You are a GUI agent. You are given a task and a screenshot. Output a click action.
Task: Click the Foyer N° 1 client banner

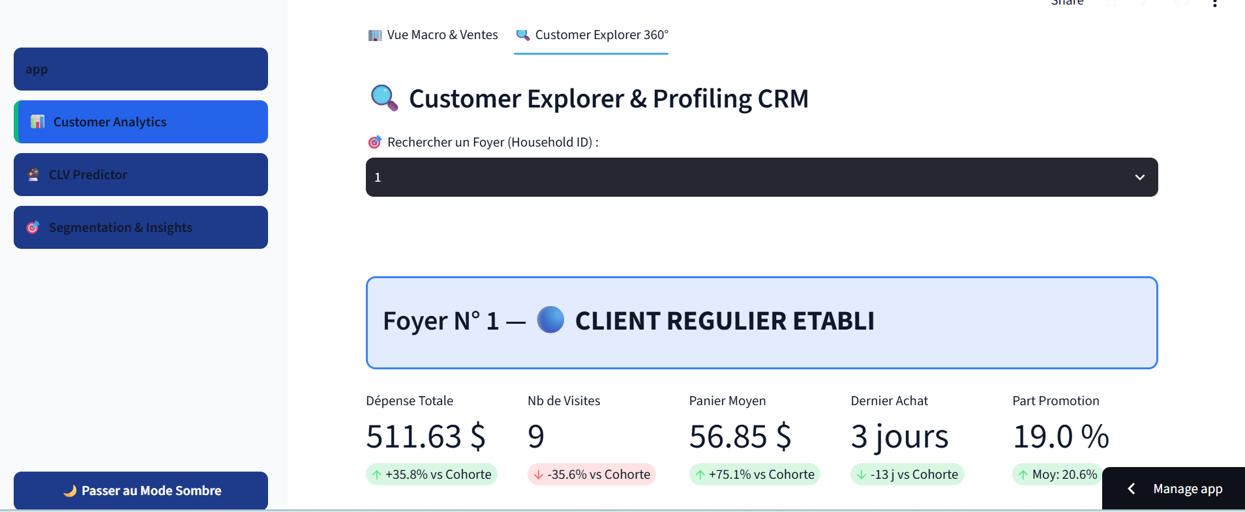point(762,323)
